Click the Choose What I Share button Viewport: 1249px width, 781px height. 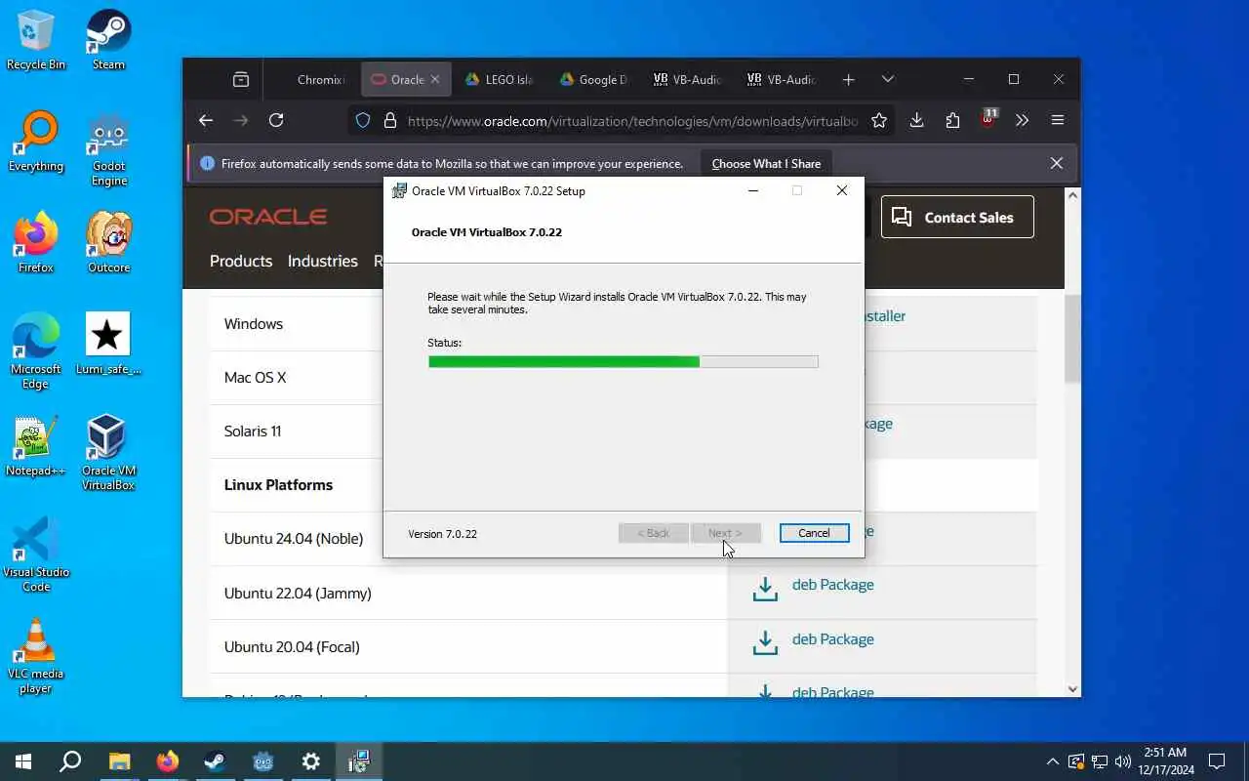click(x=766, y=163)
